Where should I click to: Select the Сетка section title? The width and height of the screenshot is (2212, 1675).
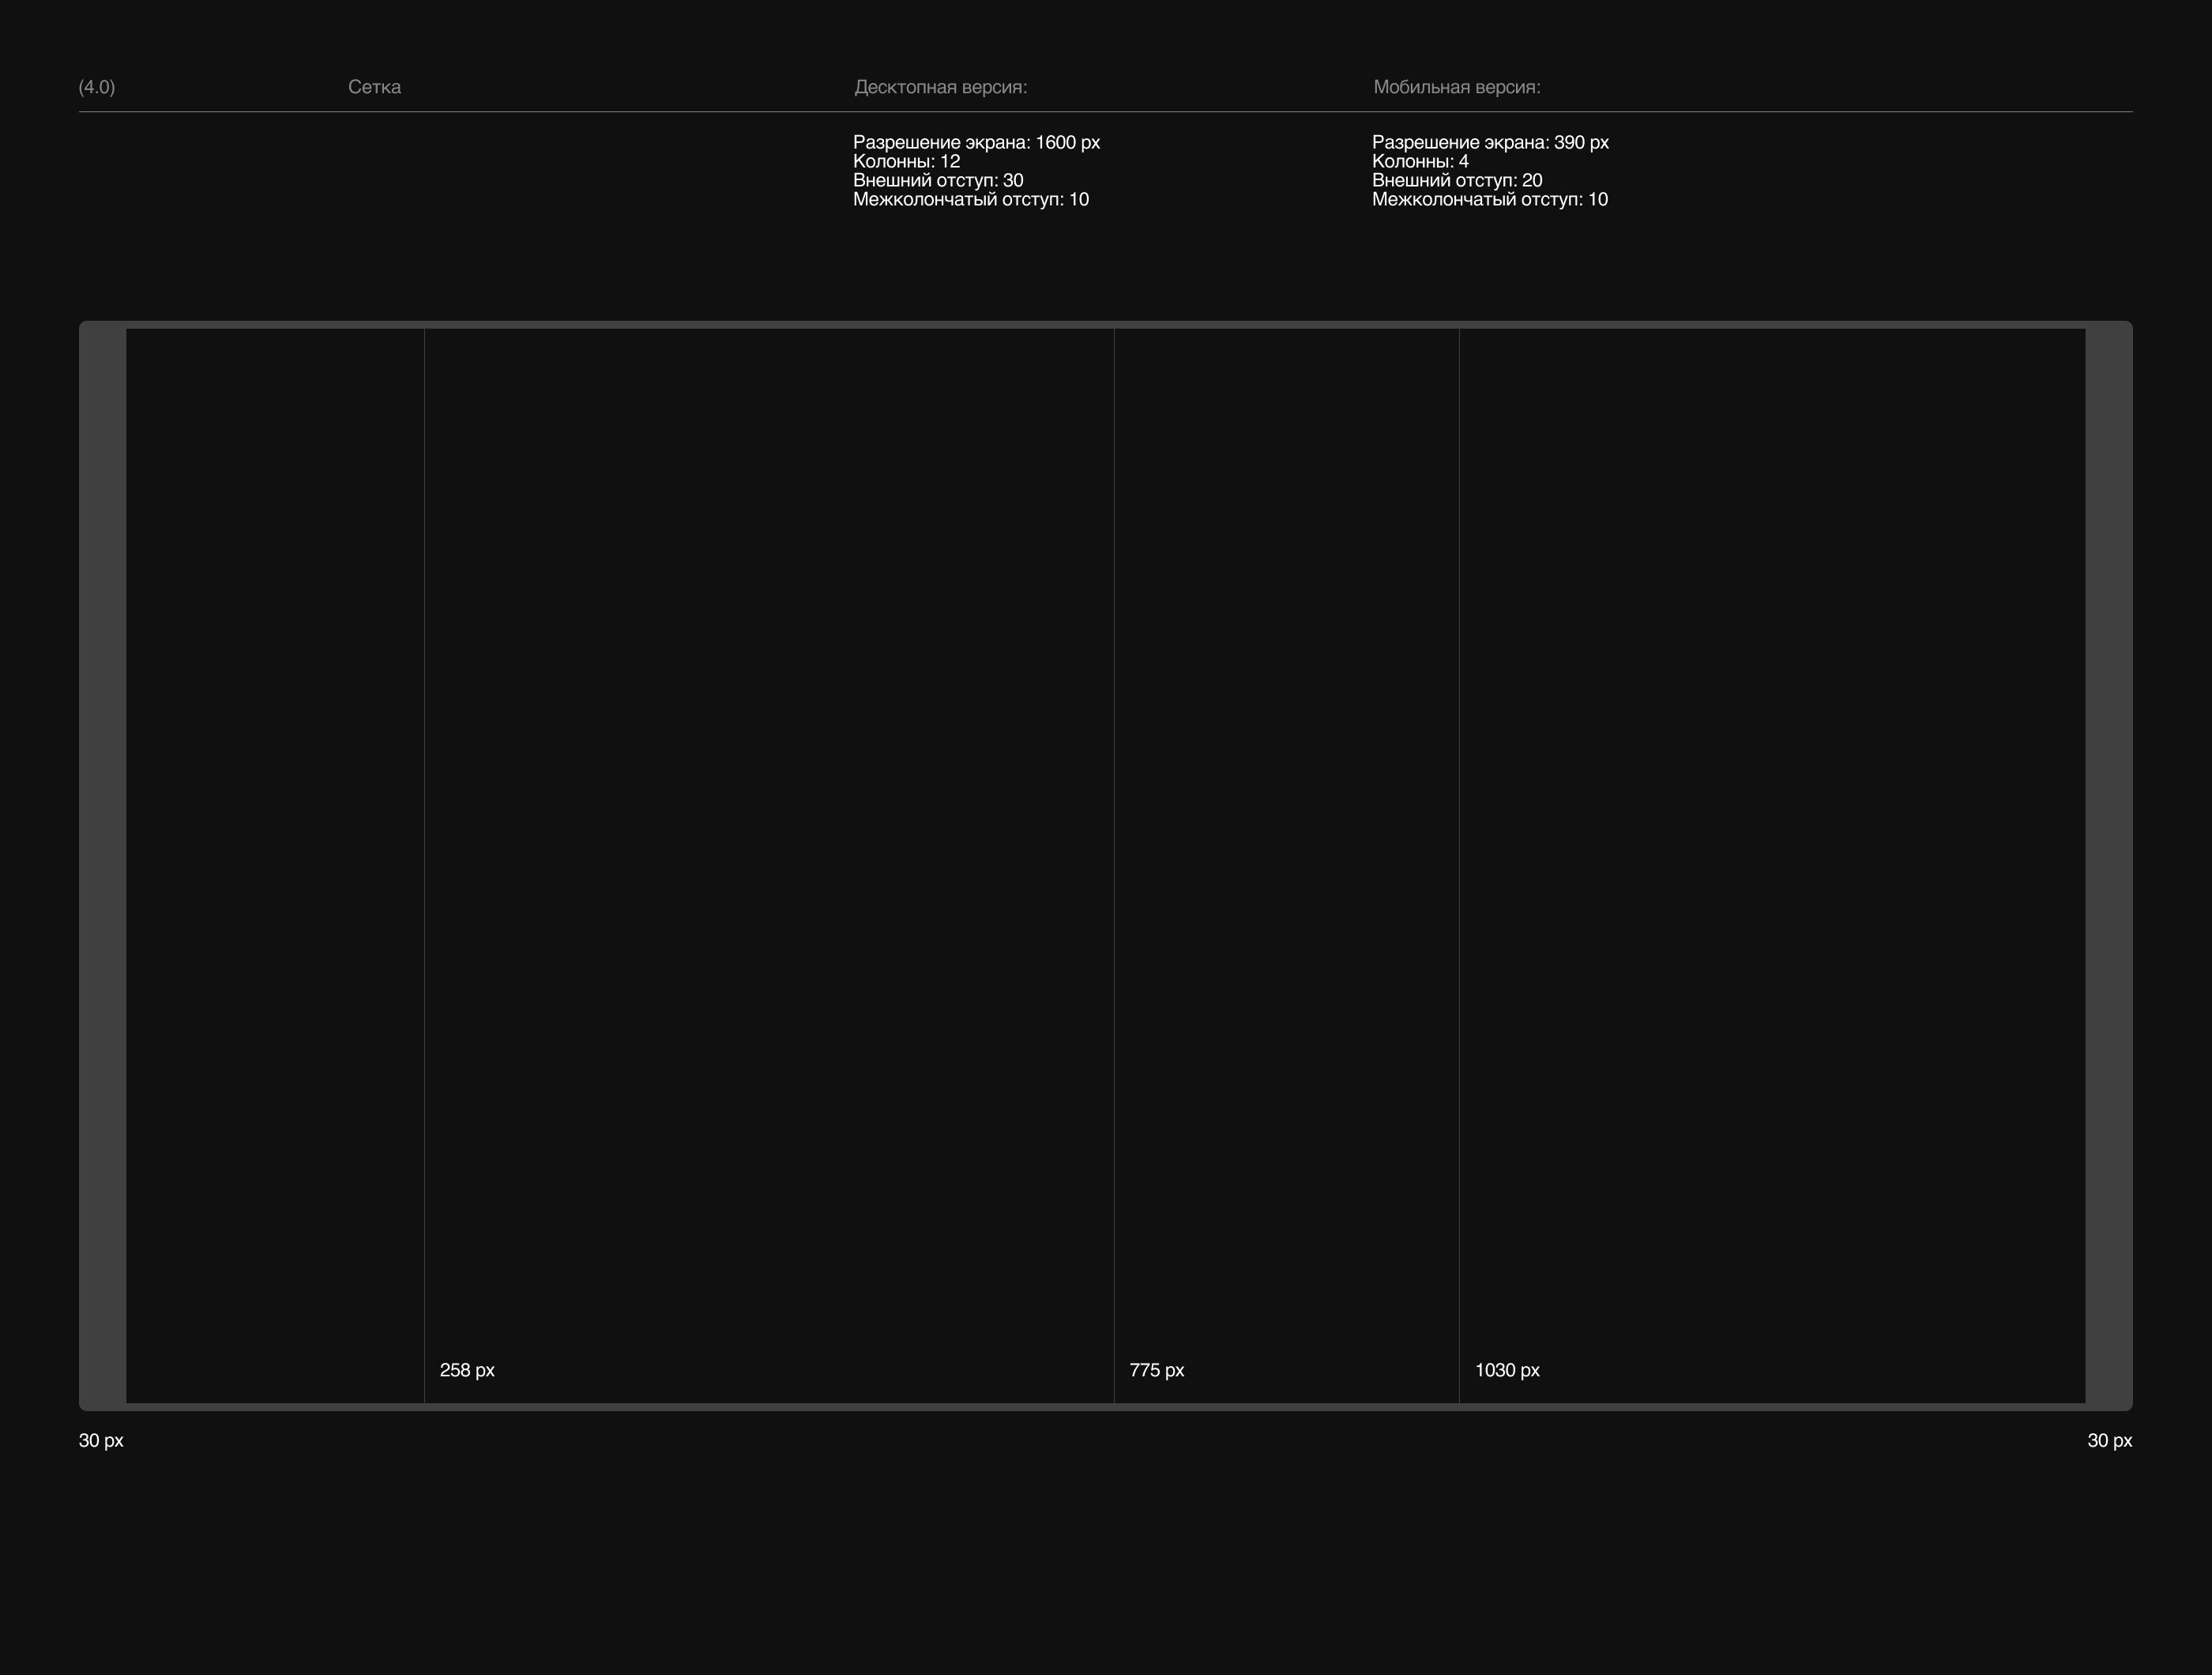coord(374,87)
